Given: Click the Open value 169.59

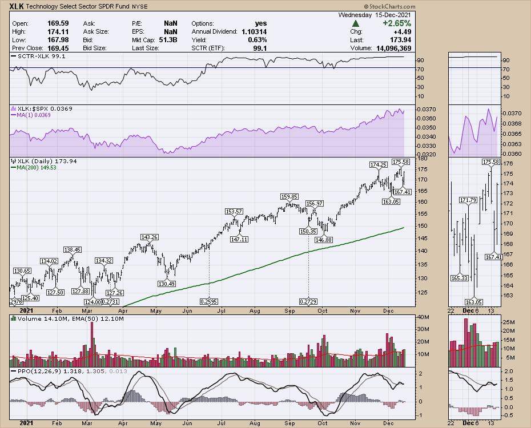Looking at the screenshot, I should tap(58, 23).
